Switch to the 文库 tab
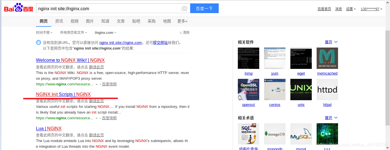This screenshot has height=150, width=390. click(121, 21)
